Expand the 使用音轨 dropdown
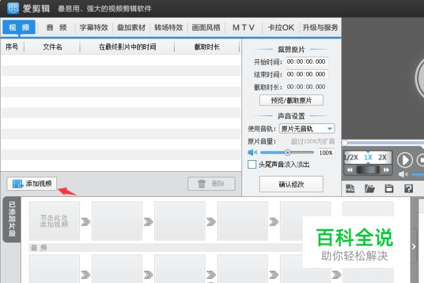This screenshot has height=283, width=424. 306,129
